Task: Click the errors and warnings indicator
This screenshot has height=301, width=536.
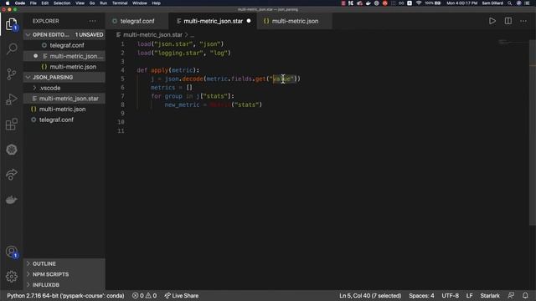Action: click(144, 295)
